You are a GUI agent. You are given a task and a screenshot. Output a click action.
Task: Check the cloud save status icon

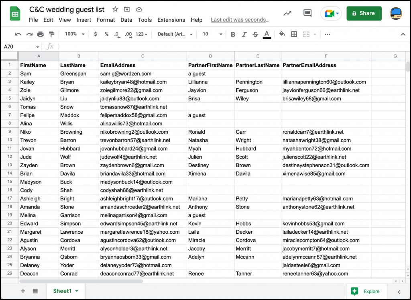(139, 9)
